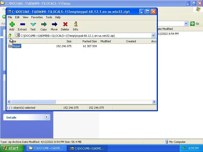
Task: Click the My Computer status bar icon
Action: 167,142
